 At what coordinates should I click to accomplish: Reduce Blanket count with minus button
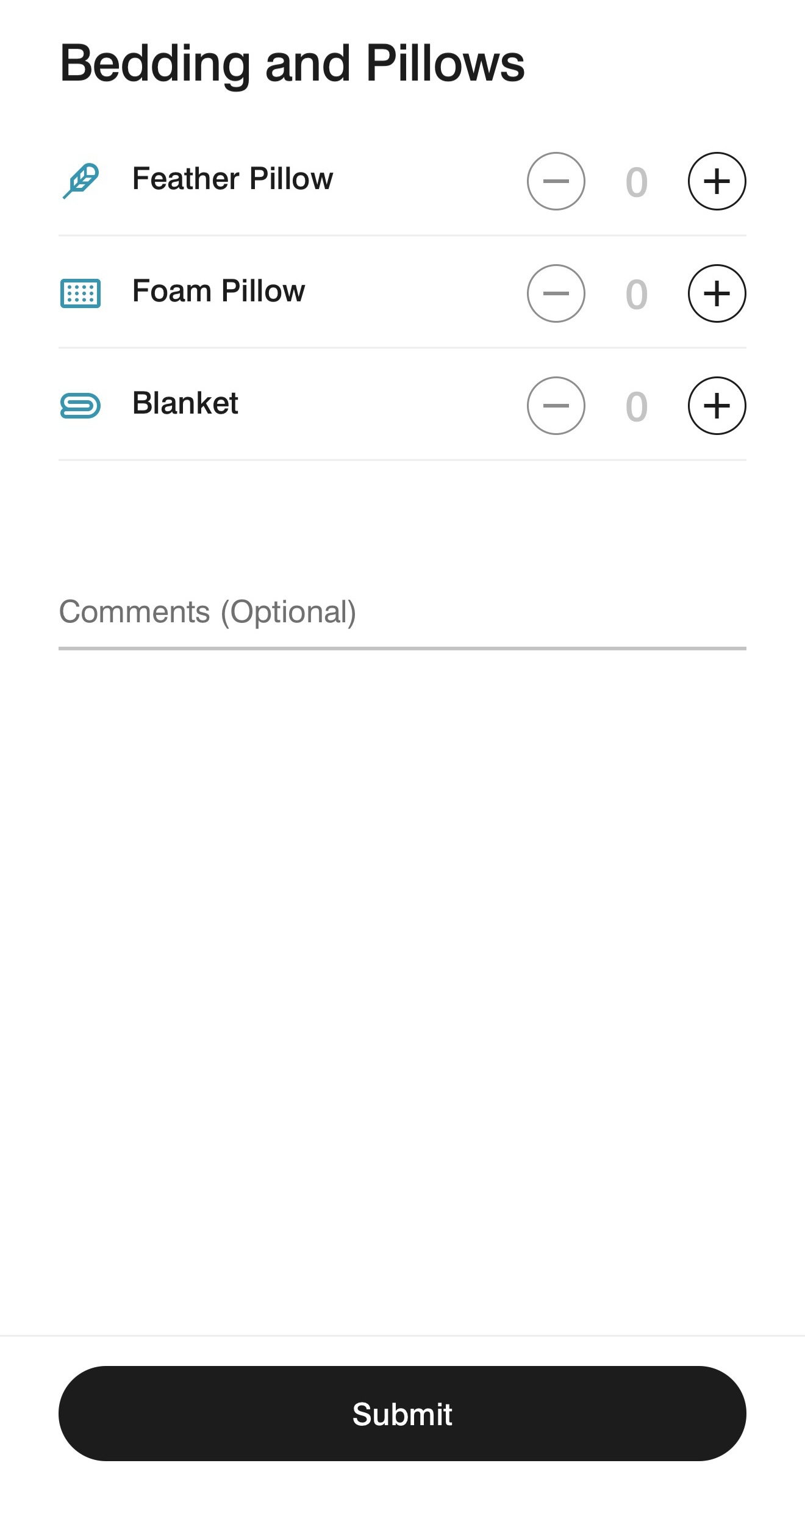tap(556, 406)
